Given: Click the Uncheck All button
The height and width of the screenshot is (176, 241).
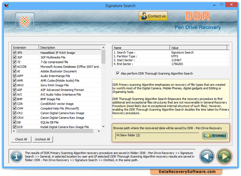Looking at the screenshot, I should click(42, 139).
